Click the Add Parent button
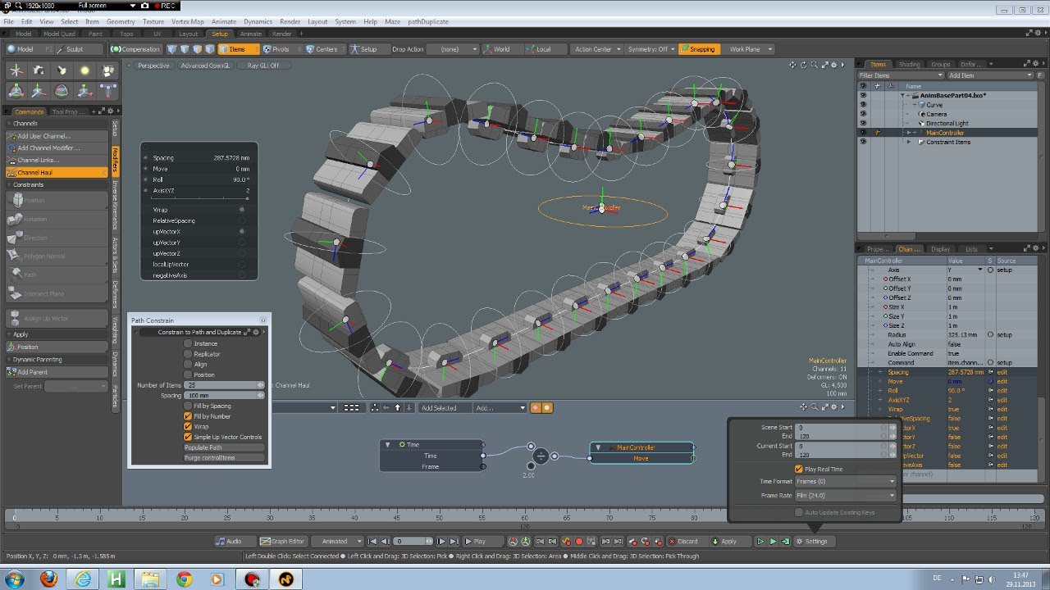Screen dimensions: 1050x590 point(57,372)
